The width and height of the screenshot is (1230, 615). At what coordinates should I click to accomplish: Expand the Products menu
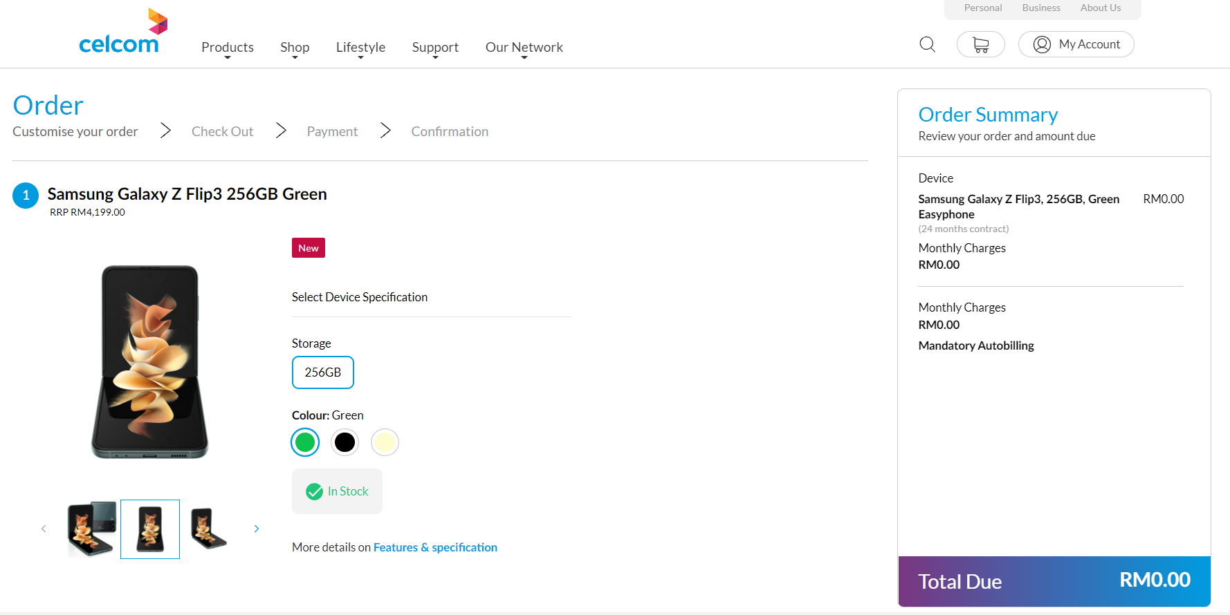[x=228, y=48]
